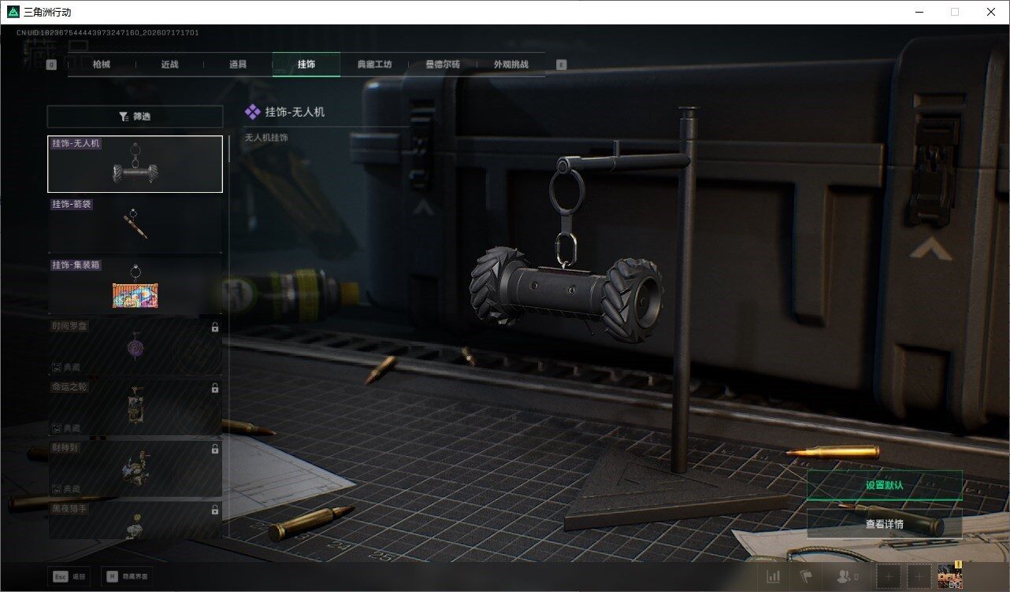Open the 外观挑战 tab
Screen dimensions: 1010x592
pos(511,65)
